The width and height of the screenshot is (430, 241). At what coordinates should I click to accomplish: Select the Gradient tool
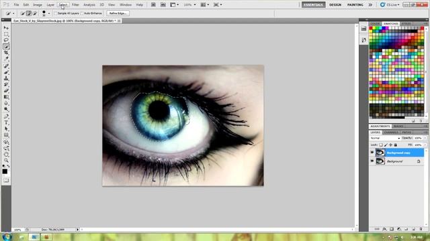tap(6, 97)
